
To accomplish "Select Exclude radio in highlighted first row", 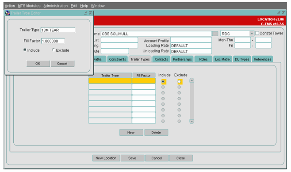I will 179,81.
